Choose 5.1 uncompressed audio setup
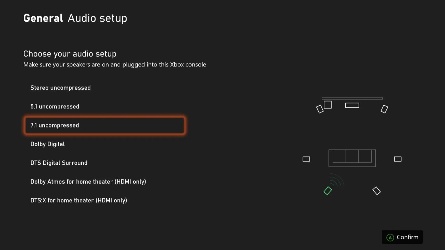Viewport: 445px width, 250px height. 55,107
